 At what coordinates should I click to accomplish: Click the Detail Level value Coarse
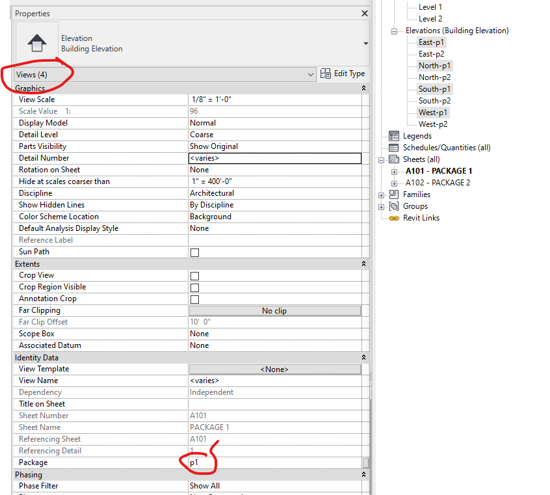(x=275, y=135)
